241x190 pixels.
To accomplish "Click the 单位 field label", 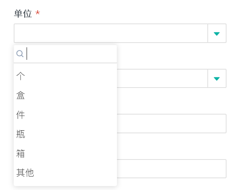I will coord(23,14).
